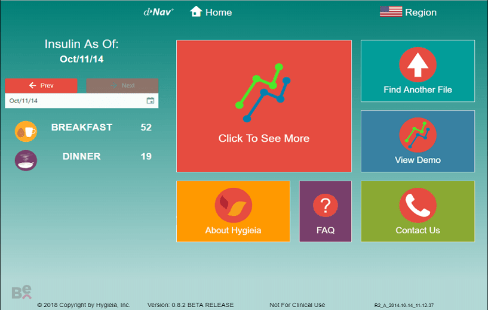488x310 pixels.
Task: Click the View Demo chart icon
Action: pyautogui.click(x=418, y=135)
